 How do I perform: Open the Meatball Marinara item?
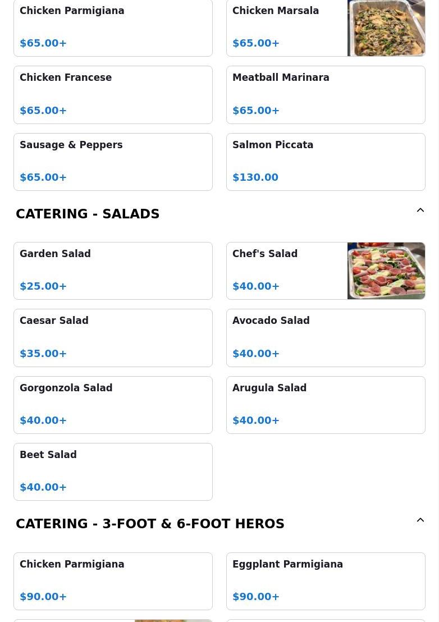(326, 95)
